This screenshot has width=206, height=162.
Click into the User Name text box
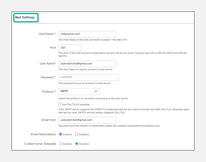(87, 64)
